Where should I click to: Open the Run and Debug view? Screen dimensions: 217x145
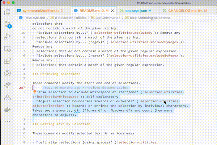click(x=7, y=37)
